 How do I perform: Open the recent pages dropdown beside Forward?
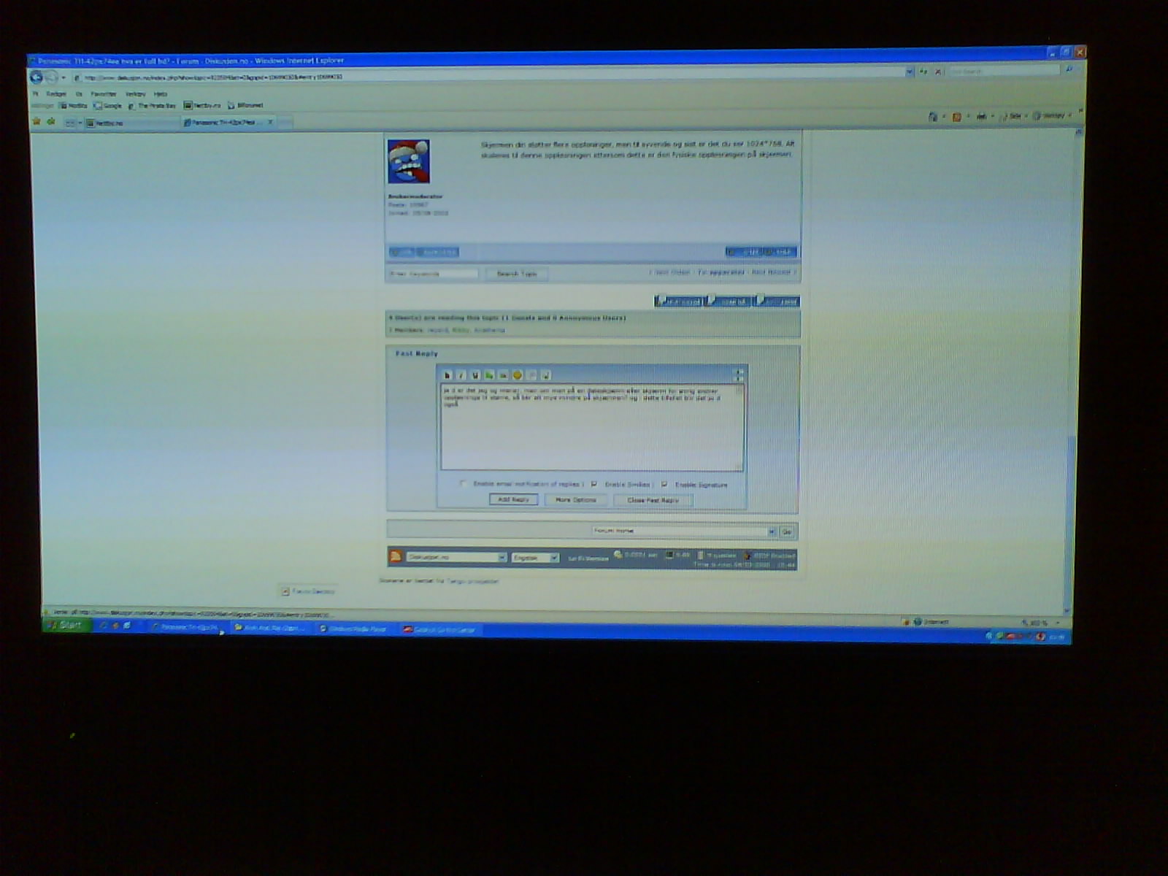pos(64,77)
